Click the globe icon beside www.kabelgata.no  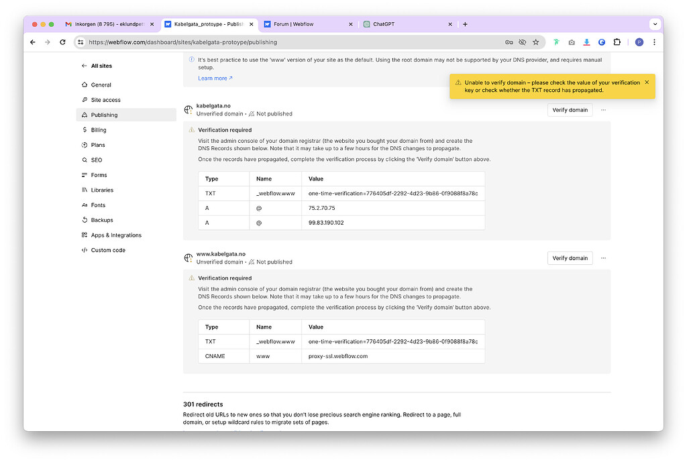click(188, 258)
